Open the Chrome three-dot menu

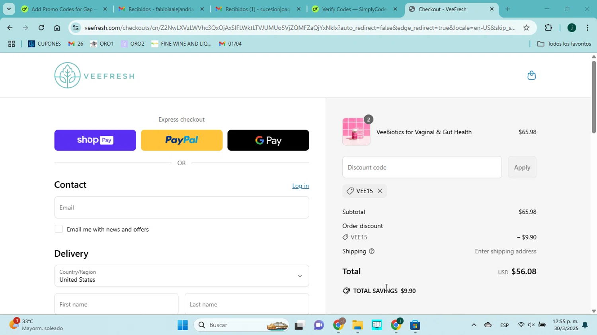click(x=588, y=28)
